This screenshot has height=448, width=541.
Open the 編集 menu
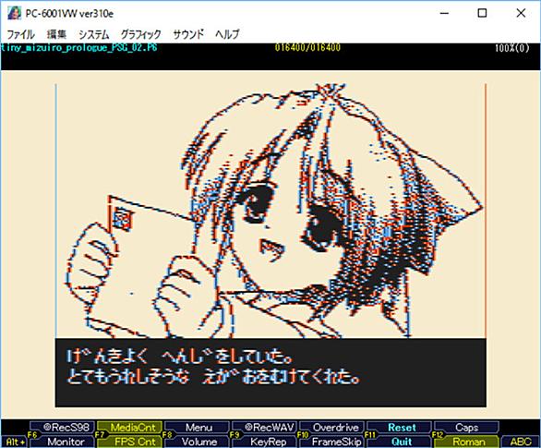56,34
